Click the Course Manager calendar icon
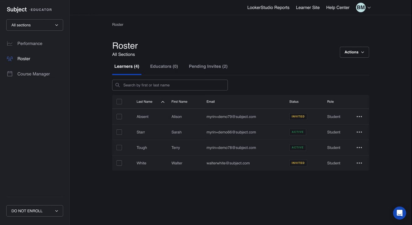The image size is (412, 225). (10, 74)
